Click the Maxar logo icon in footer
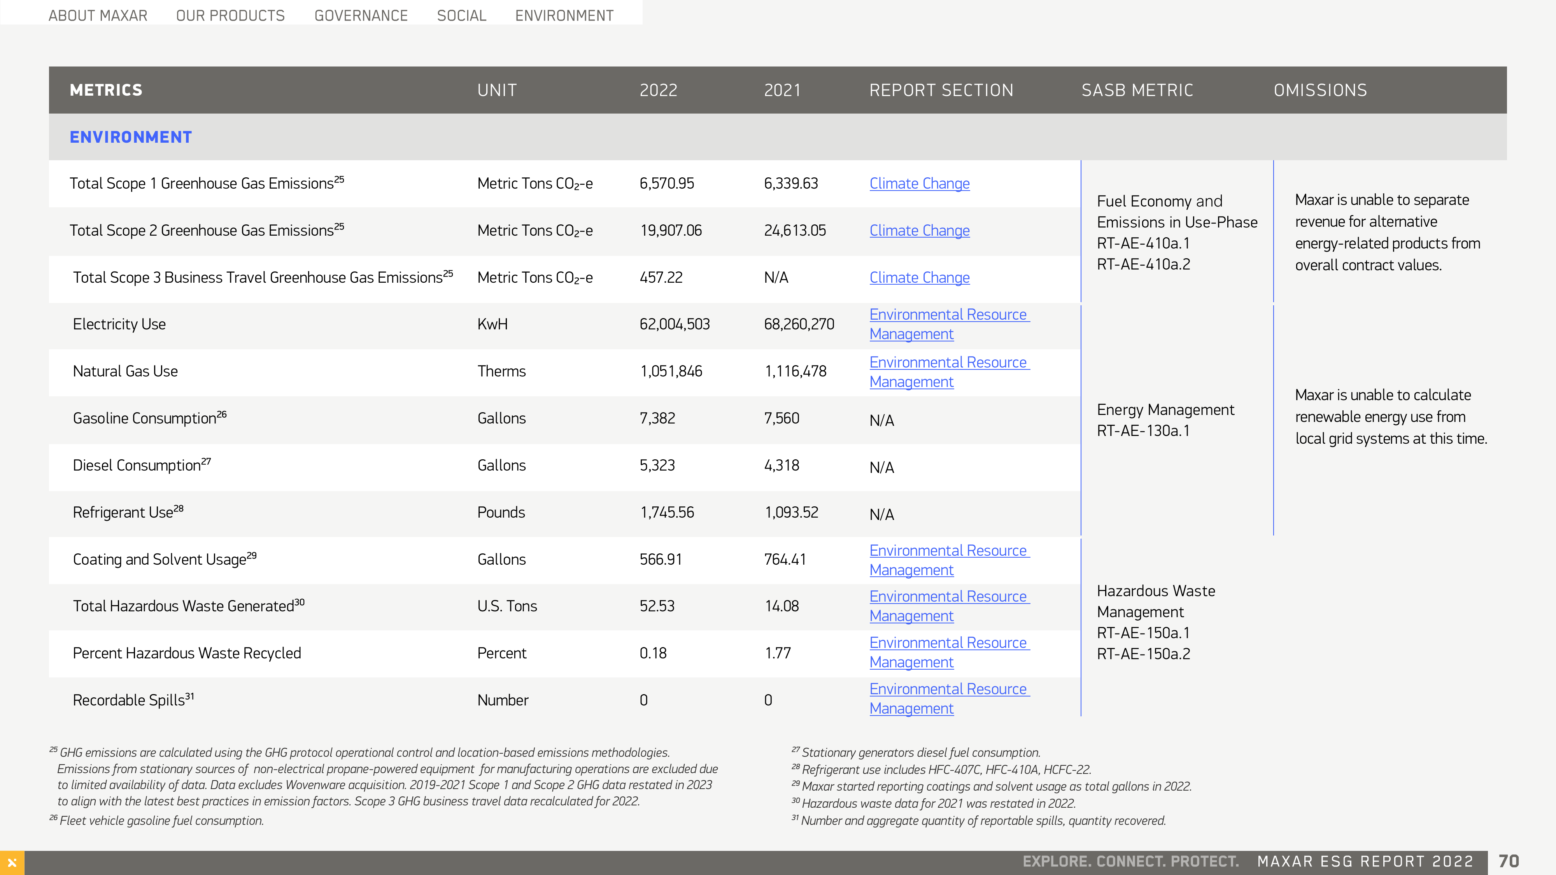Screen dimensions: 1556x875 tap(12, 862)
